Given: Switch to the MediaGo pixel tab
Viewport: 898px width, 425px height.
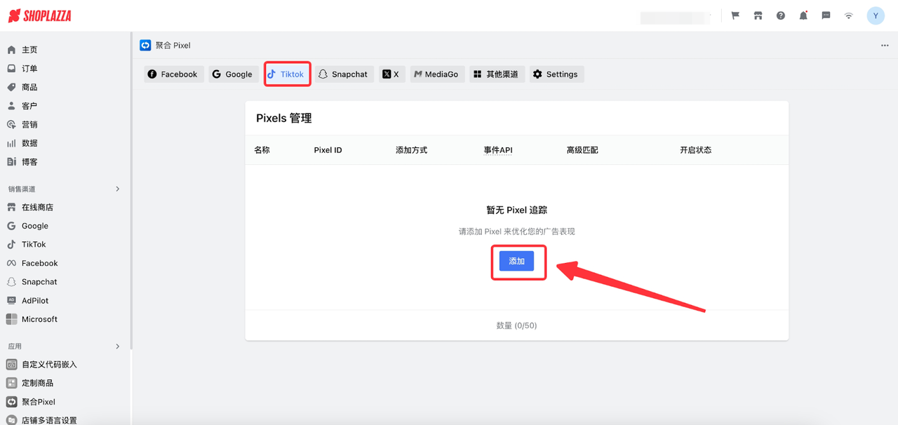Looking at the screenshot, I should click(x=437, y=74).
